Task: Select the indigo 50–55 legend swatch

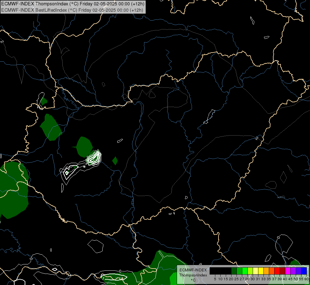Action: pos(299,271)
